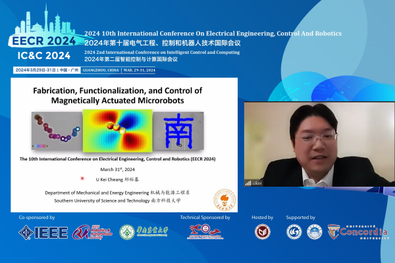
Task: Click the red laser pointer dot on slide
Action: (x=82, y=178)
